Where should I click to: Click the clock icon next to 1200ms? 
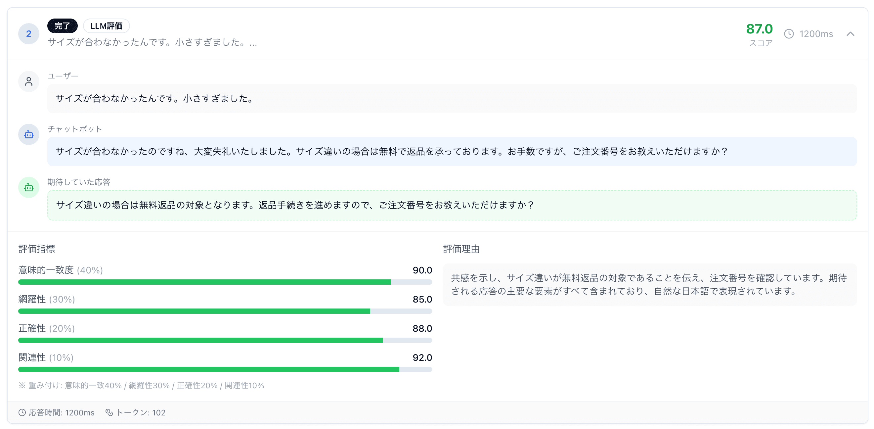coord(790,34)
